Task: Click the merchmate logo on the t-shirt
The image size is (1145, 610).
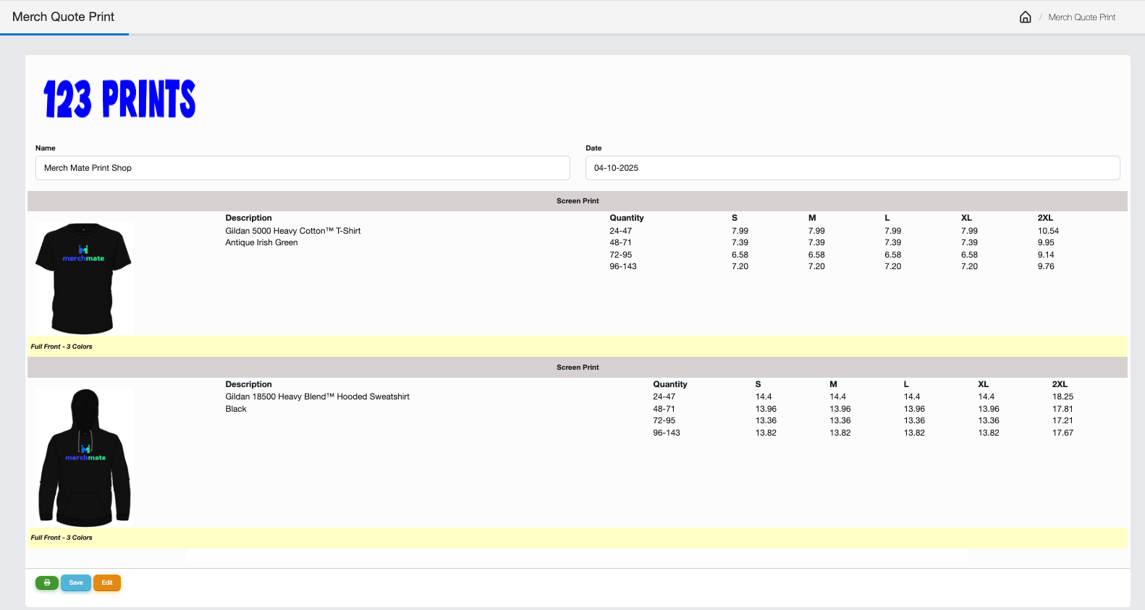Action: pos(83,254)
